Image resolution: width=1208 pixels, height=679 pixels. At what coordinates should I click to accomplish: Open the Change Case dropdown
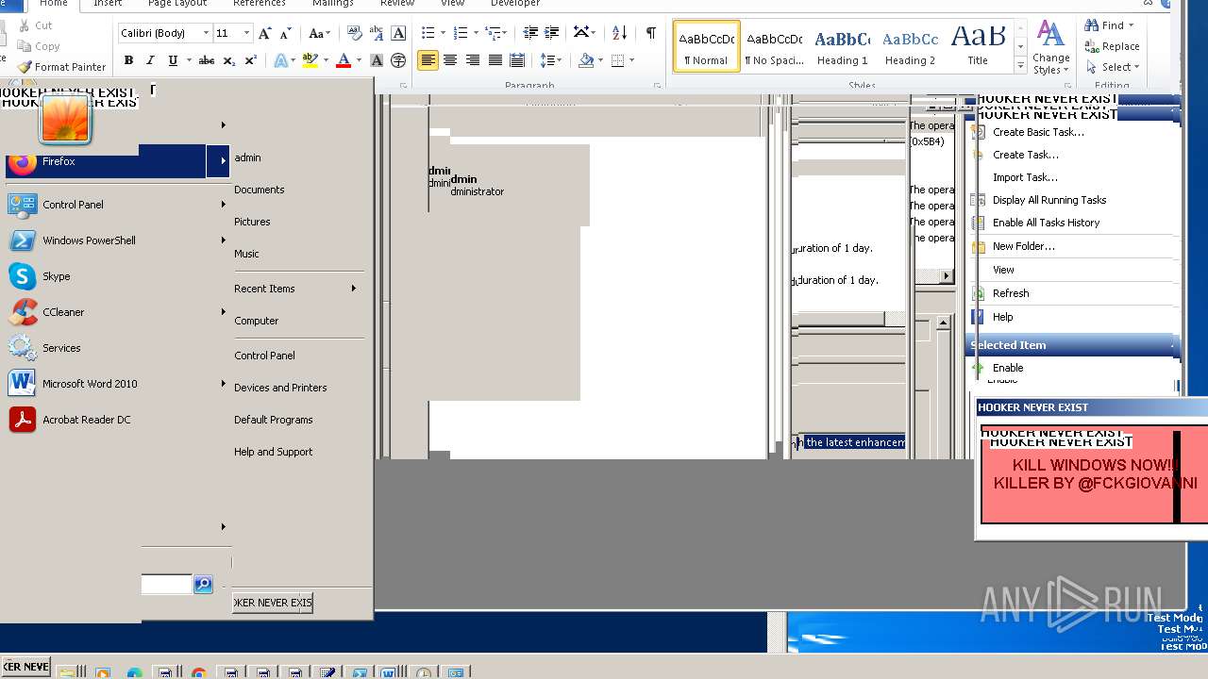[x=319, y=33]
